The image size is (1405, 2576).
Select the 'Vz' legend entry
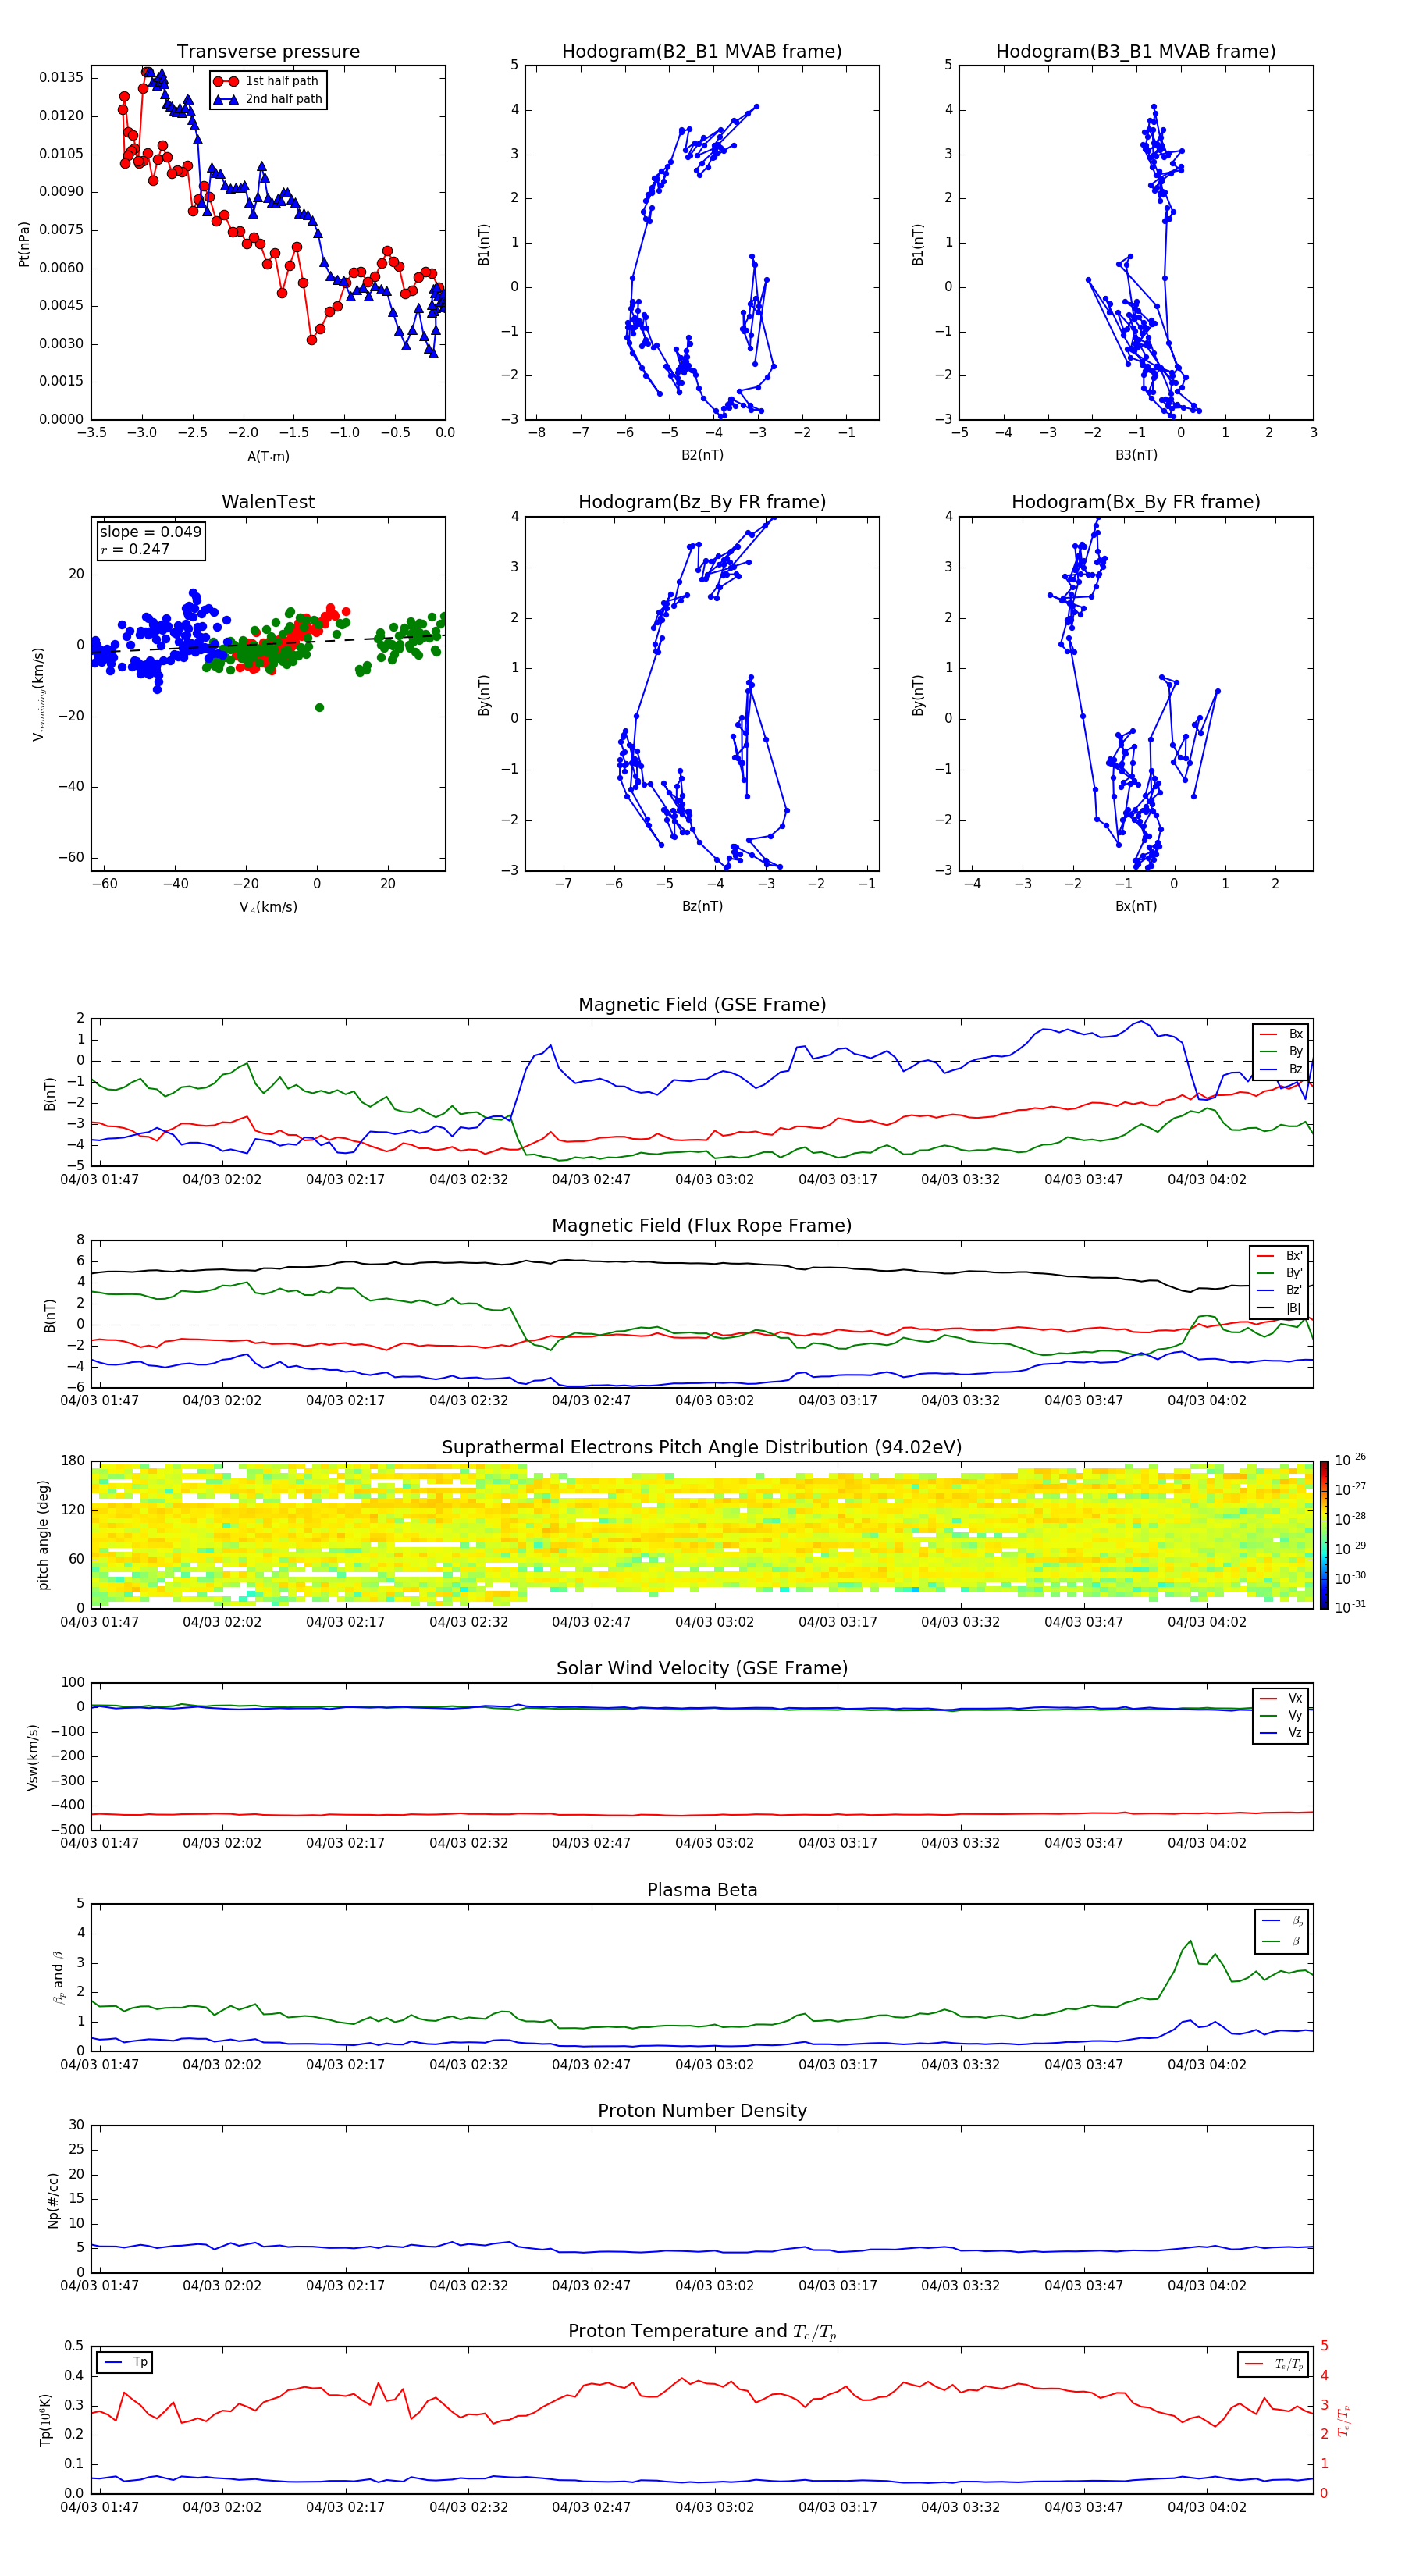[x=1281, y=1733]
